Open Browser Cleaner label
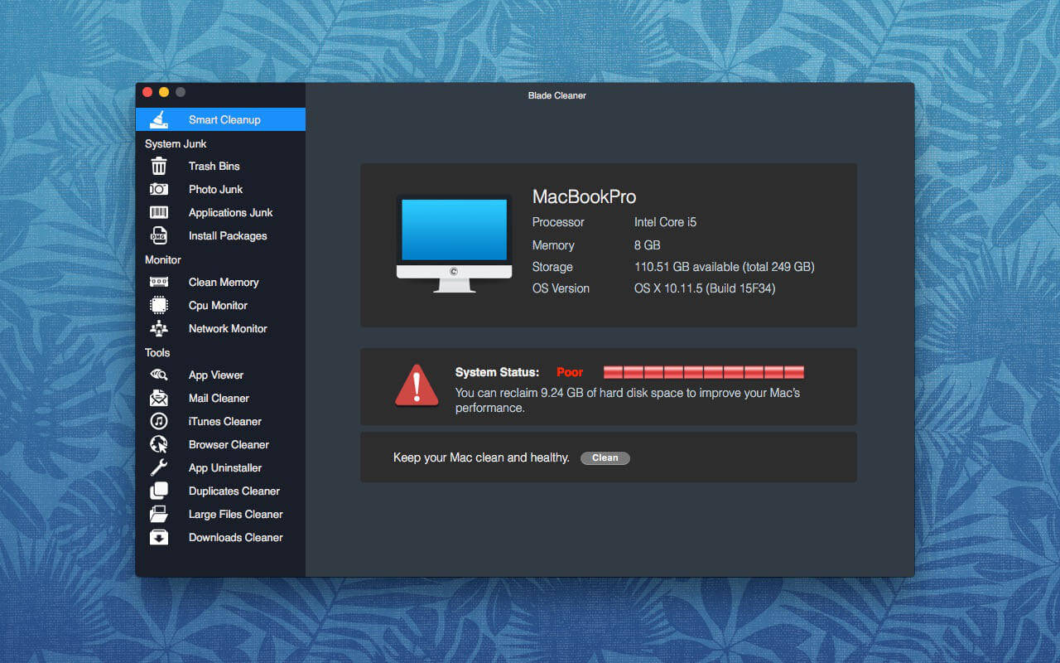The width and height of the screenshot is (1060, 663). [x=229, y=444]
